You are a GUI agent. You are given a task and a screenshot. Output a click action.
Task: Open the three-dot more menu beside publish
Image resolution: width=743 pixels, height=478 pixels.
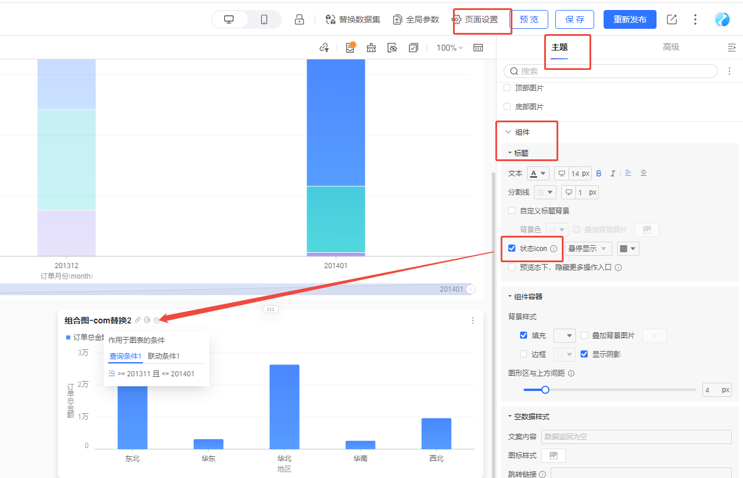695,19
